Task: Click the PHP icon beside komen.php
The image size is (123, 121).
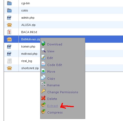Action: (x=9, y=46)
